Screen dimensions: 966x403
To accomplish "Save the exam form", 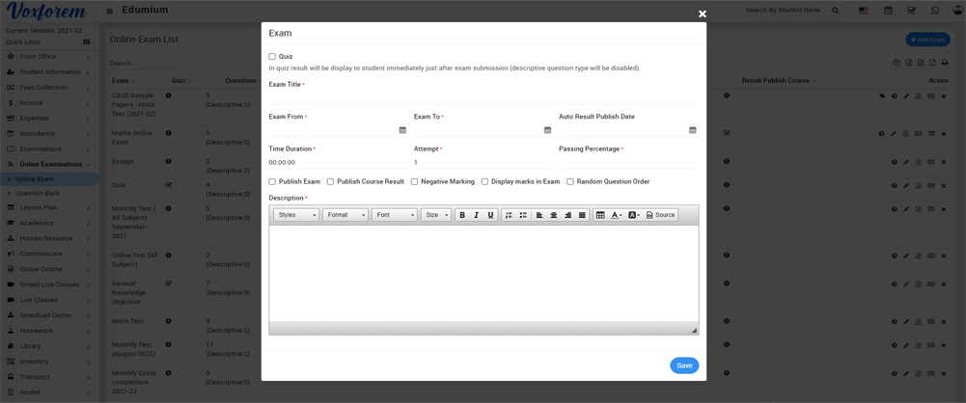I will tap(684, 365).
